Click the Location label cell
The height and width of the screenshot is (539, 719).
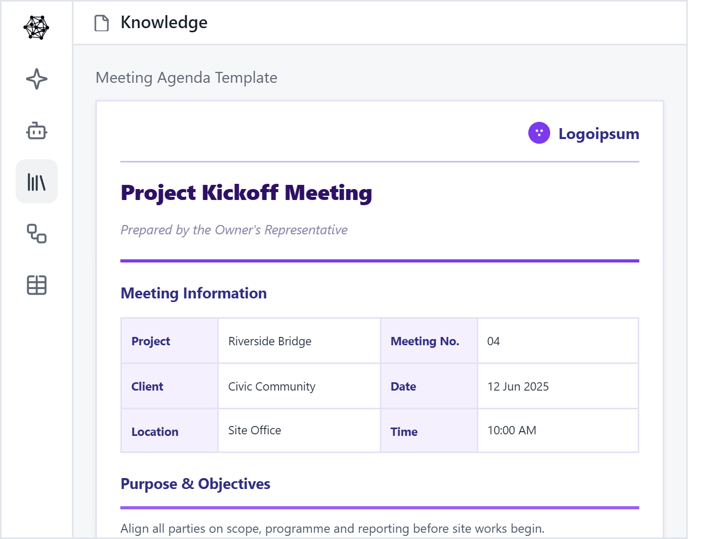[x=170, y=431]
